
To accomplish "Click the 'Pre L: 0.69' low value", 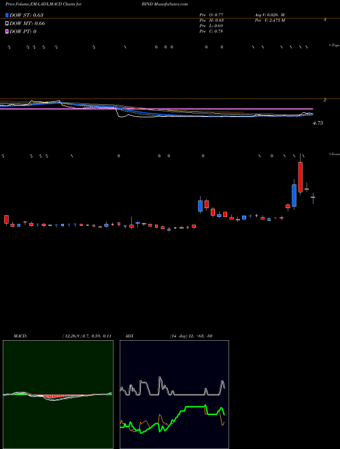I will tap(211, 26).
